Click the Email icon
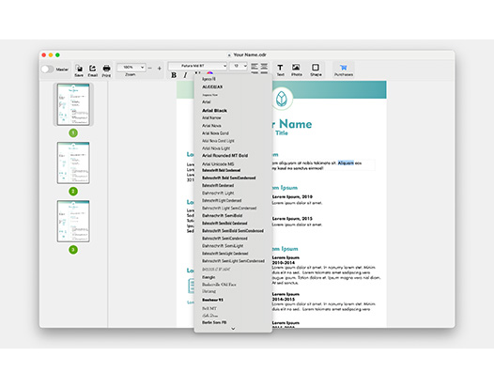494x388 pixels. [x=93, y=68]
